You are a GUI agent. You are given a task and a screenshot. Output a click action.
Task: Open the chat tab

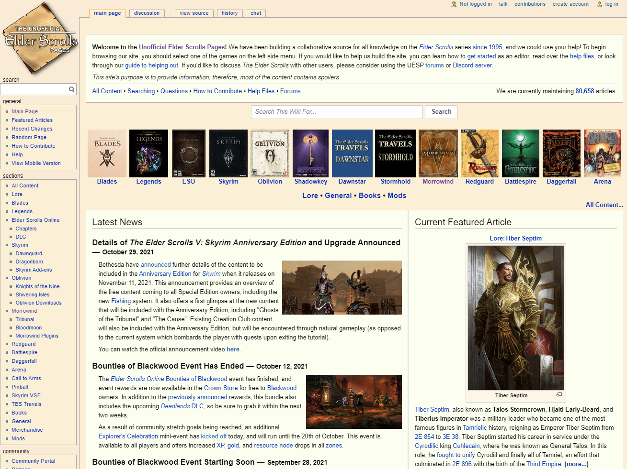coord(256,13)
